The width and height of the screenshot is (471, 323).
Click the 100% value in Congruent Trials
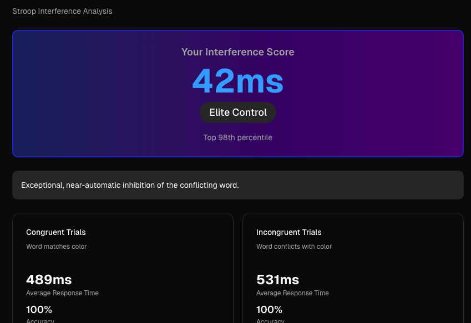[39, 309]
